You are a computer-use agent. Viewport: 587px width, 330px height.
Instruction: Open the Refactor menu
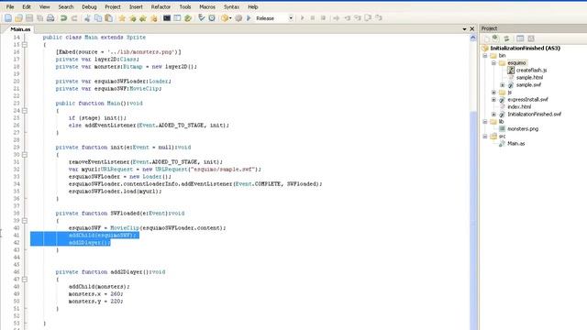pos(161,6)
